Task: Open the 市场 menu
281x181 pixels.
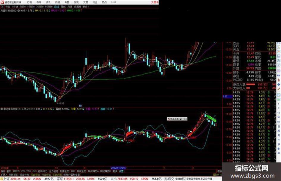Action: (x=39, y=2)
